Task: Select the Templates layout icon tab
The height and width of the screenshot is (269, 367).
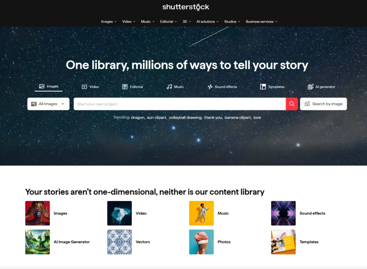Action: [x=263, y=87]
